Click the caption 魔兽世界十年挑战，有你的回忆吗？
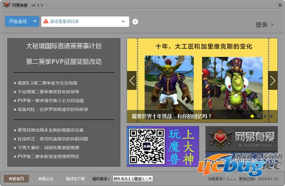Screen dimensions: 285x186 [171, 116]
